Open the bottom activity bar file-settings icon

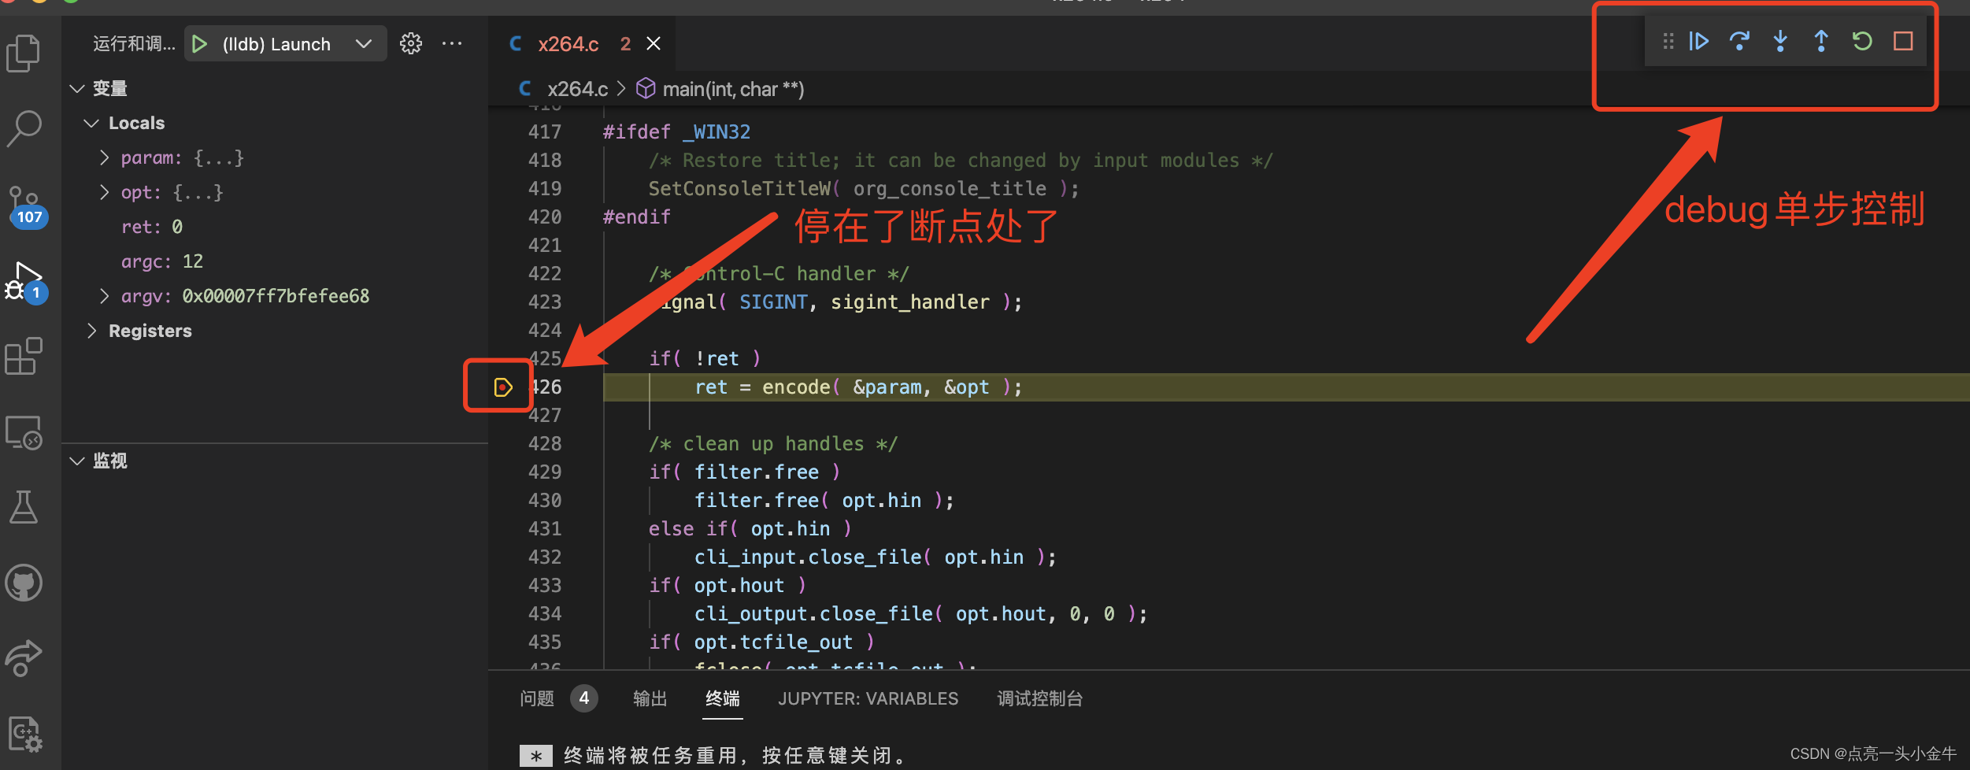tap(24, 734)
